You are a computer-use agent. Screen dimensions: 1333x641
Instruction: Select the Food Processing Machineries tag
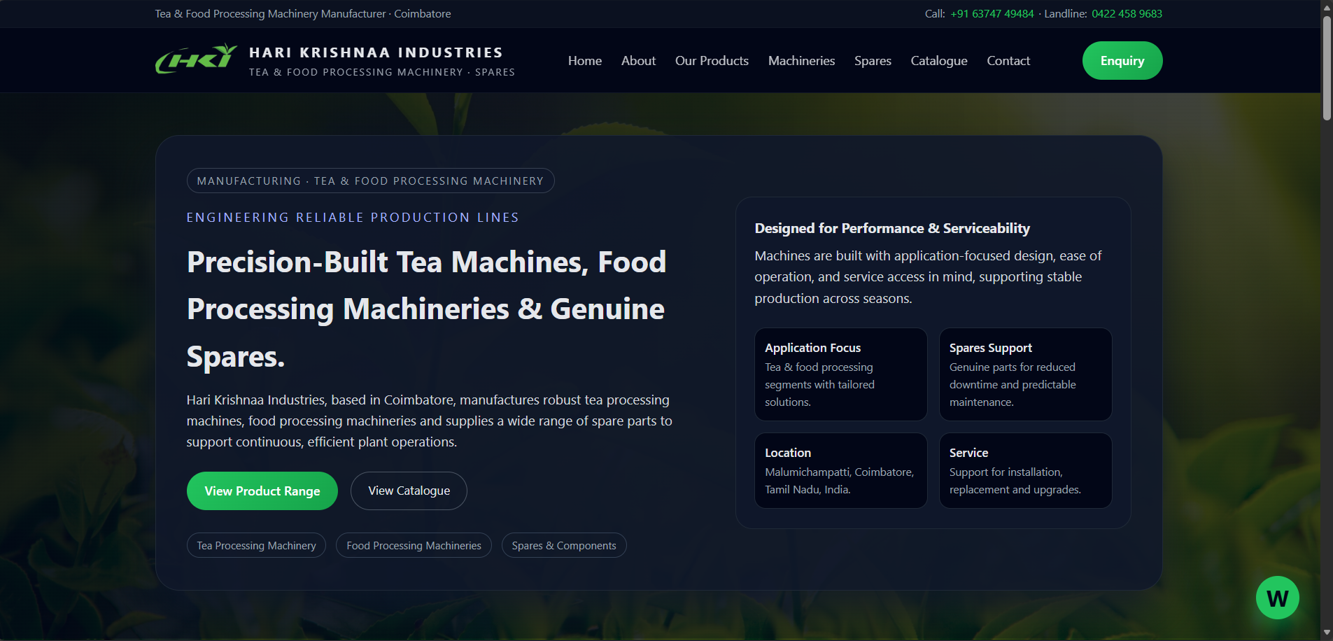(x=414, y=546)
